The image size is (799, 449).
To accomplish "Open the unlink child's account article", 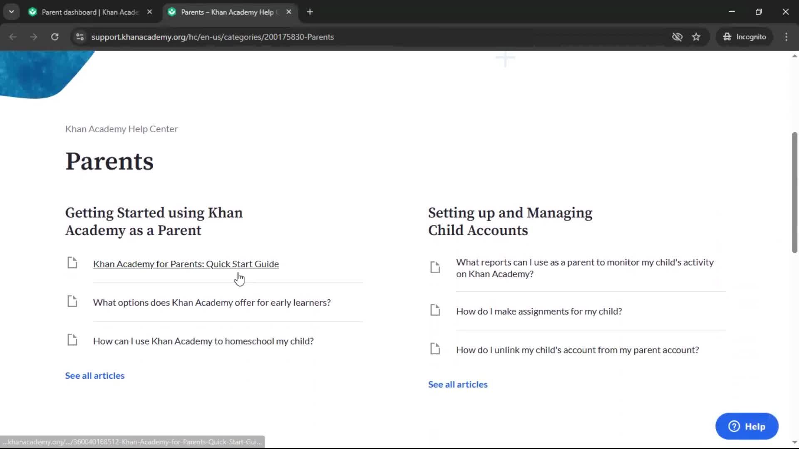I will [577, 350].
